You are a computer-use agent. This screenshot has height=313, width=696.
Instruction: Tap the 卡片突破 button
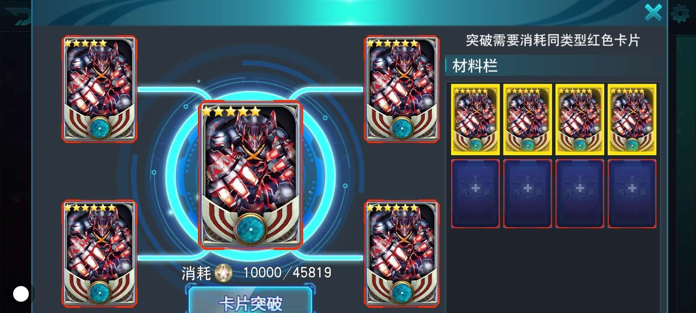[x=251, y=302]
